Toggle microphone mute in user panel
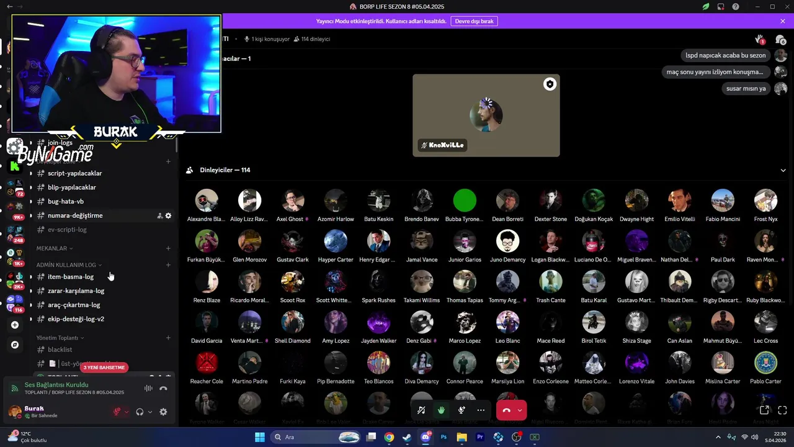Image resolution: width=794 pixels, height=447 pixels. 117,412
